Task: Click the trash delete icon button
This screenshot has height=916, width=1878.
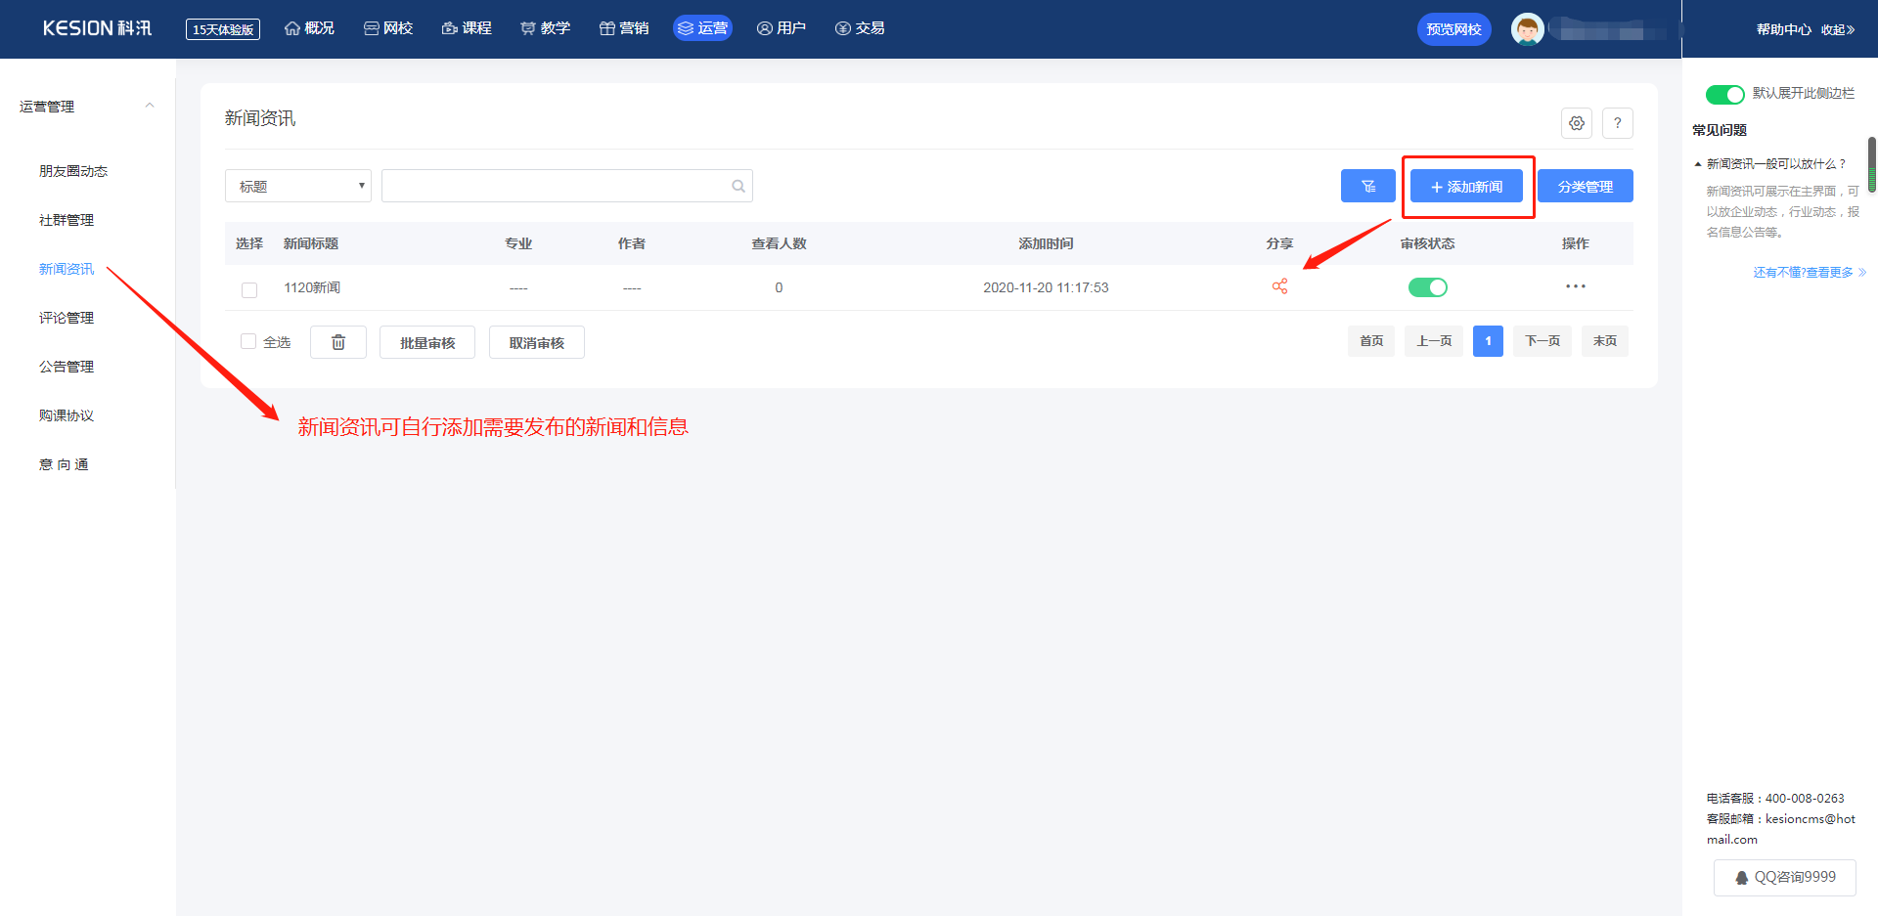Action: [338, 342]
